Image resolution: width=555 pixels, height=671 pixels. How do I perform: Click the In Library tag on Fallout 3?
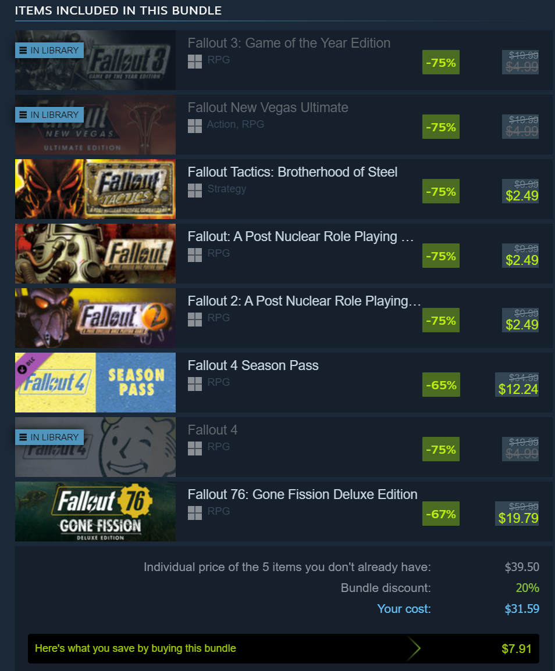click(49, 51)
